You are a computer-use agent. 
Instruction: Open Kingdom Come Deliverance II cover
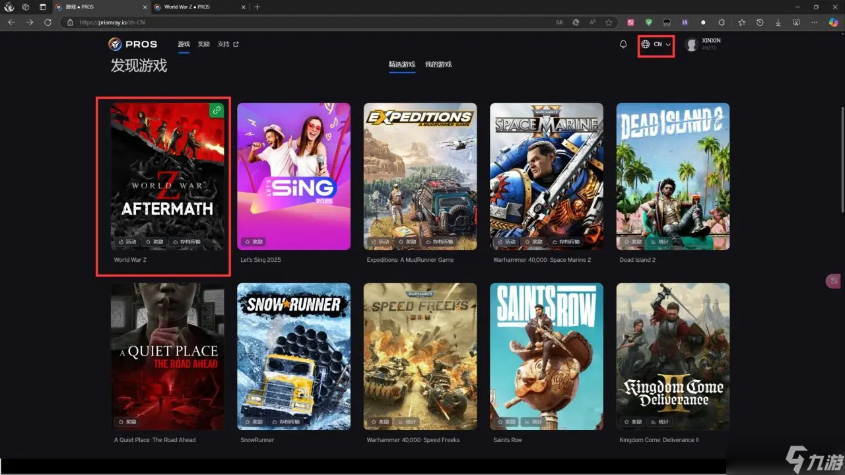pyautogui.click(x=673, y=357)
